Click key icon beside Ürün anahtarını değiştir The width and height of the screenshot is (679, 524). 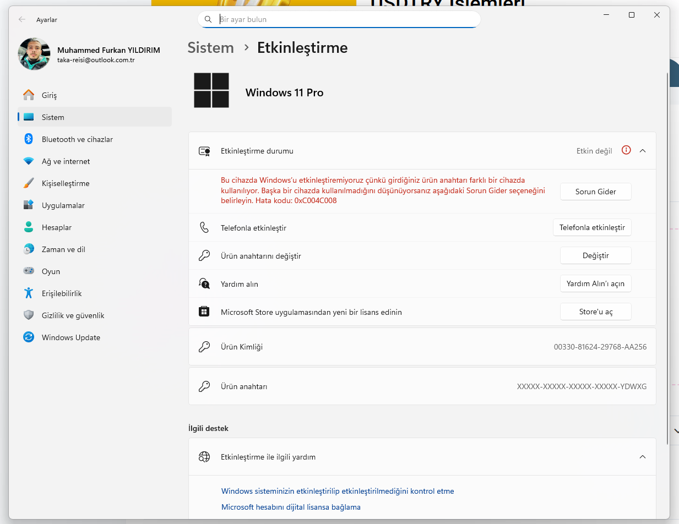[204, 255]
